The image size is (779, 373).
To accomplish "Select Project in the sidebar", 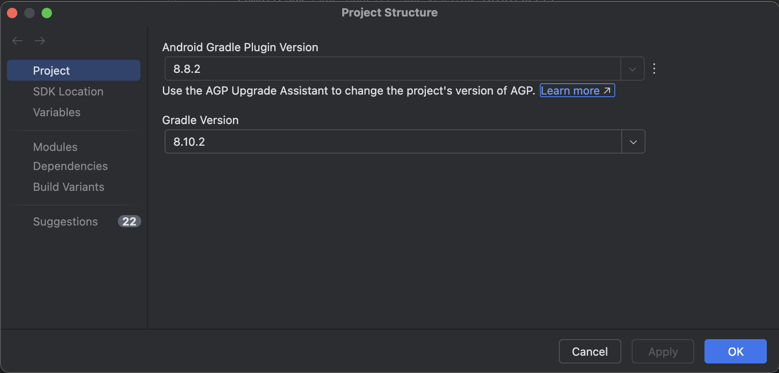I will [x=74, y=70].
